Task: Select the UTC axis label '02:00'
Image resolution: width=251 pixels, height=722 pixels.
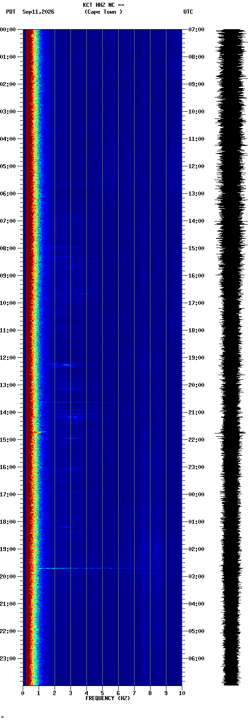Action: click(x=196, y=549)
